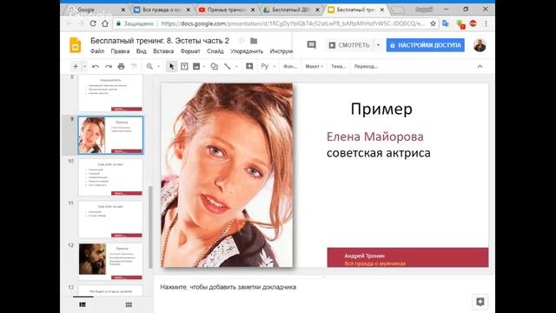Select slide 11 thumbnail

coord(110,219)
